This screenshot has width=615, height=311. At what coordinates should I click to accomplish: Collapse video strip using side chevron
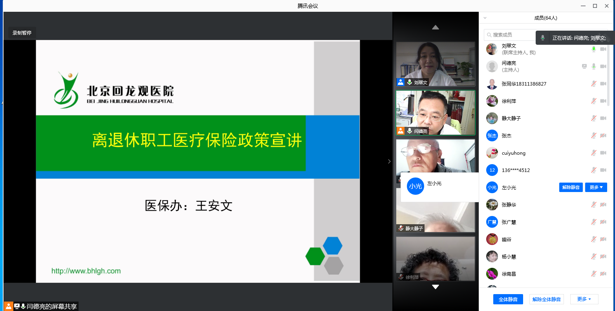coord(389,161)
